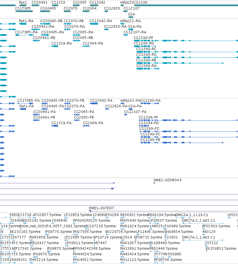Image resolution: width=238 pixels, height=264 pixels.
Task: Select the CG2064-PA protein label
Action: pos(93,123)
